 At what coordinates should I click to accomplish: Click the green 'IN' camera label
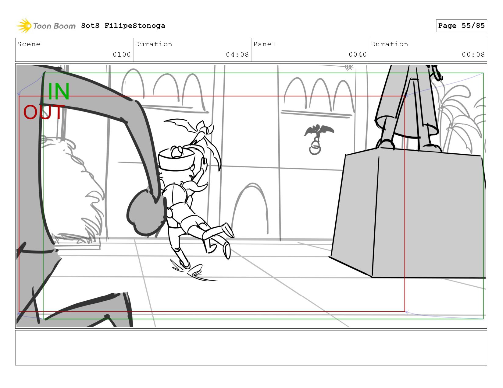coord(59,91)
